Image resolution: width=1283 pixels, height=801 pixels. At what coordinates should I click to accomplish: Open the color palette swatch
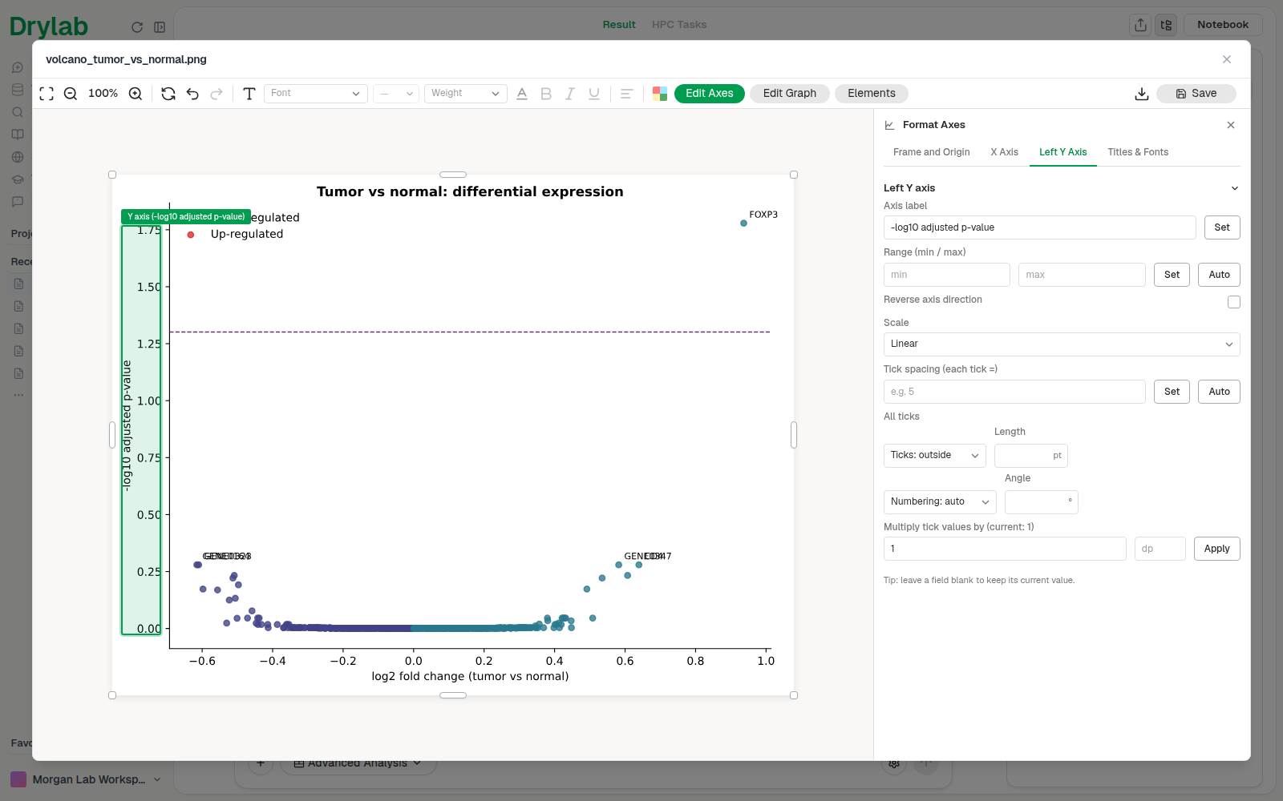[x=660, y=94]
